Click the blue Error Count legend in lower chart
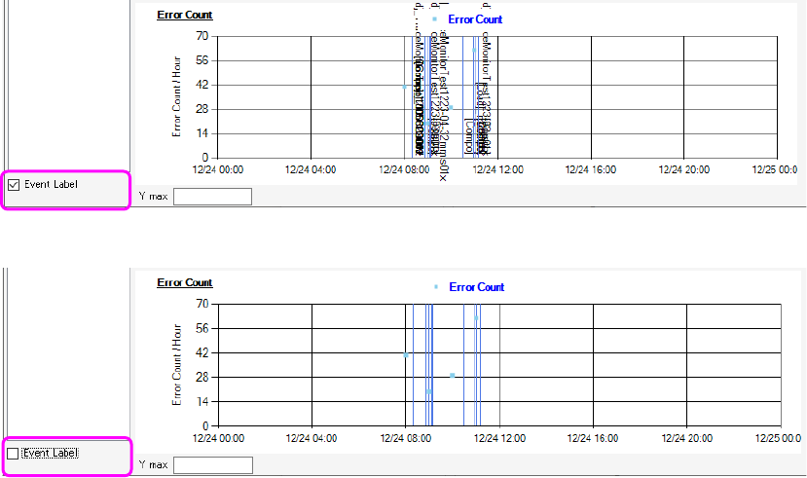 pos(477,287)
